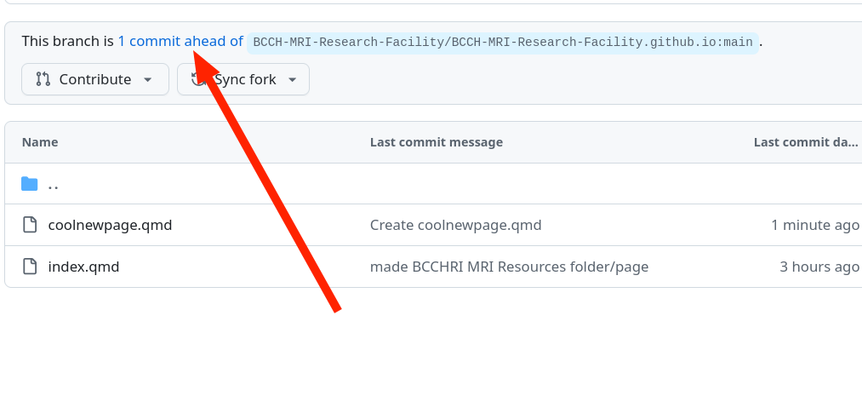View the "made BCCHRI MRI Resources folder/page" commit
The image size is (862, 396).
(509, 267)
